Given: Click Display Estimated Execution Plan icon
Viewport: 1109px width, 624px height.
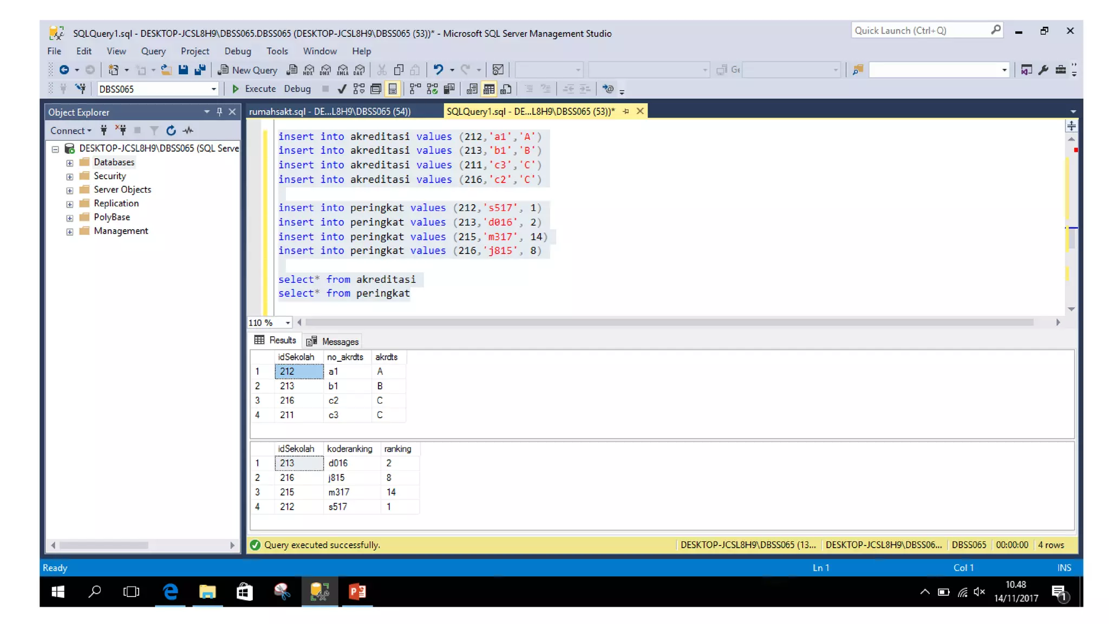Looking at the screenshot, I should point(359,89).
